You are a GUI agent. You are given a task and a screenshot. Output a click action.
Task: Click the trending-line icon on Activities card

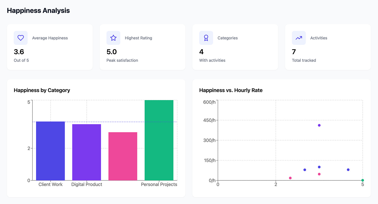pos(299,38)
